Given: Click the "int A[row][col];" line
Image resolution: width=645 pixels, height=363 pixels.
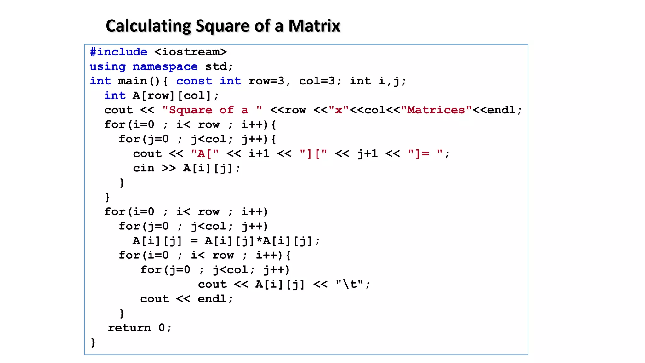Looking at the screenshot, I should coord(162,95).
